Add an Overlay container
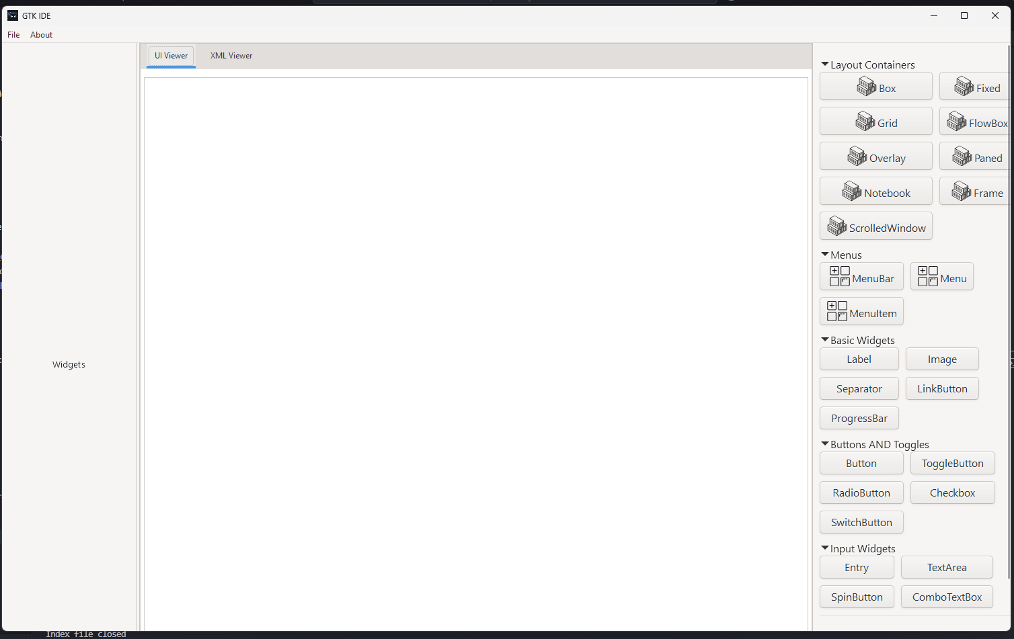This screenshot has width=1014, height=639. [x=875, y=157]
